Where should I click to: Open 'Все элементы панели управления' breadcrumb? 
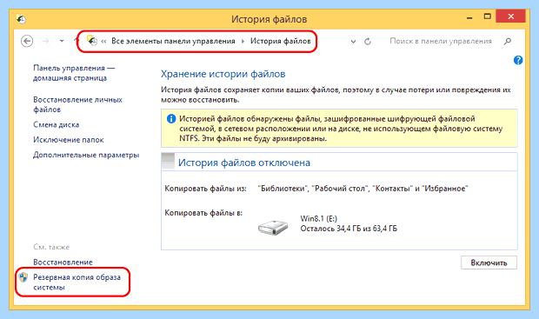point(173,41)
